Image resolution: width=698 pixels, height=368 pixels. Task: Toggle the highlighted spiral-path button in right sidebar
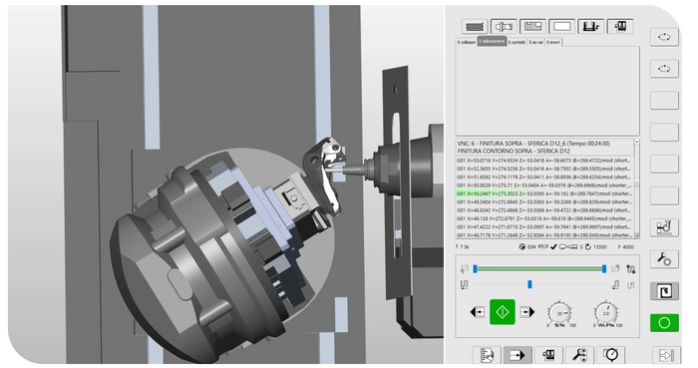[x=664, y=291]
